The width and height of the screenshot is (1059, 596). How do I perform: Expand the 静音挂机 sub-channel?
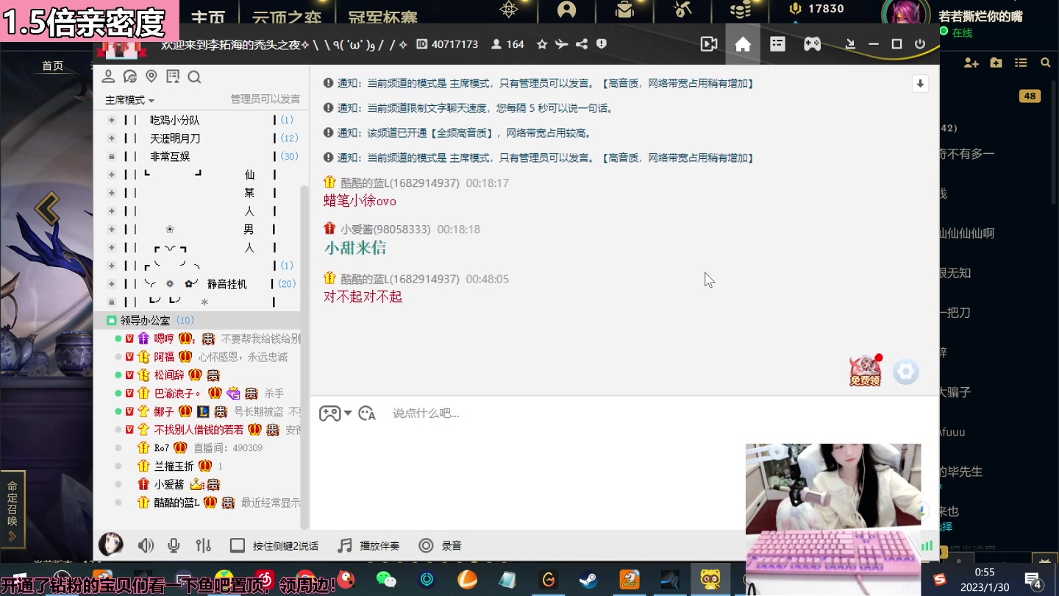click(x=112, y=284)
